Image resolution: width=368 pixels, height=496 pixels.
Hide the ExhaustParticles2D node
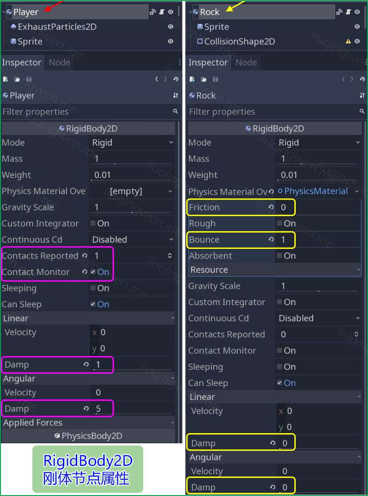click(170, 27)
